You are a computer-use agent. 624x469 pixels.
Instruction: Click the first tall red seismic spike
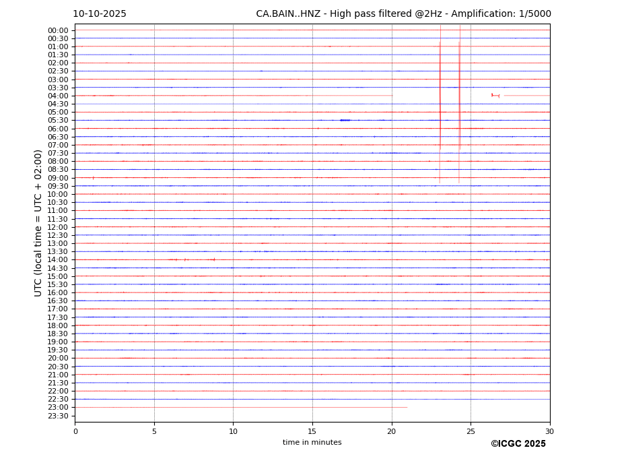point(440,101)
